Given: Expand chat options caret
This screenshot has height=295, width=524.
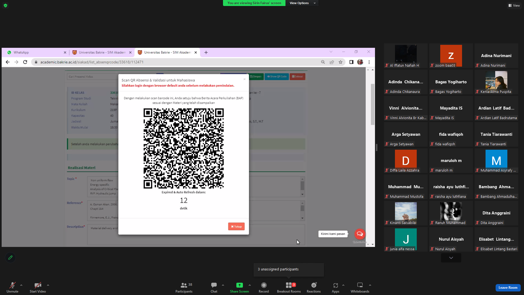Looking at the screenshot, I should point(223,285).
